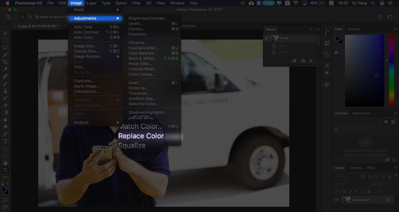Image resolution: width=399 pixels, height=212 pixels.
Task: Open workspace switcher in top right
Action: [390, 17]
